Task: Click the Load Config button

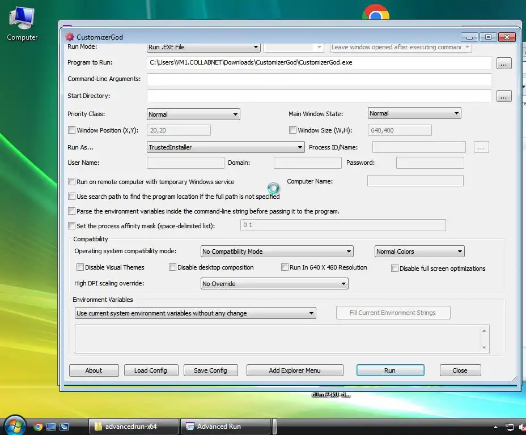Action: (x=151, y=370)
